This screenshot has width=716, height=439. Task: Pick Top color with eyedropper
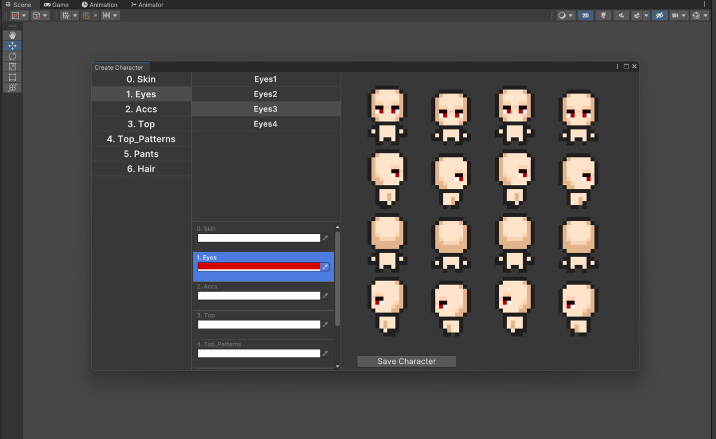[325, 324]
